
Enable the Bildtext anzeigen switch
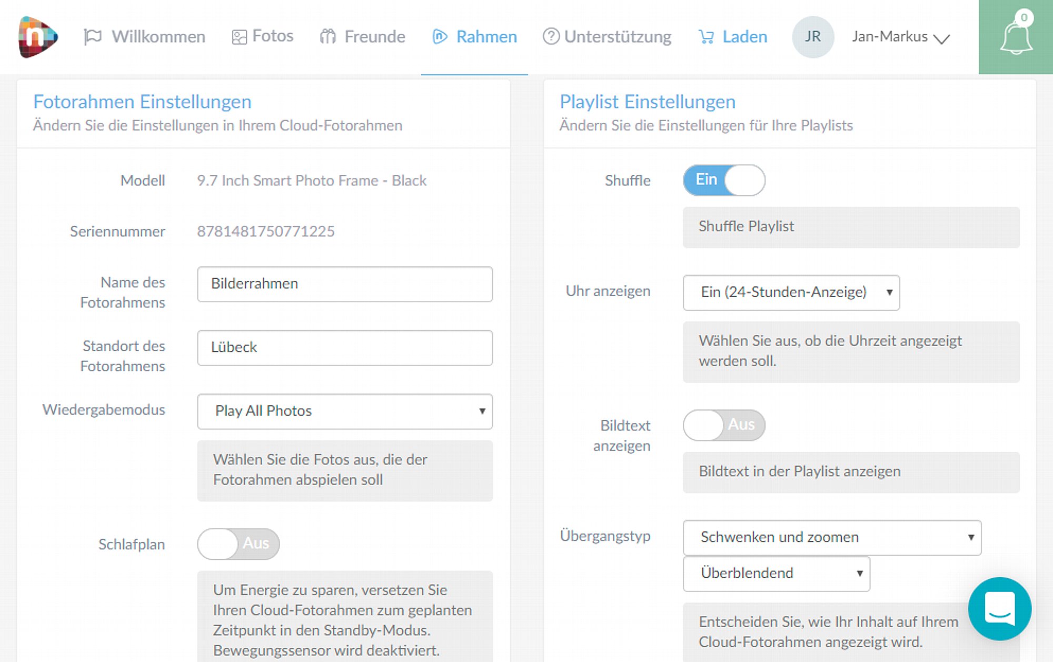pyautogui.click(x=724, y=425)
